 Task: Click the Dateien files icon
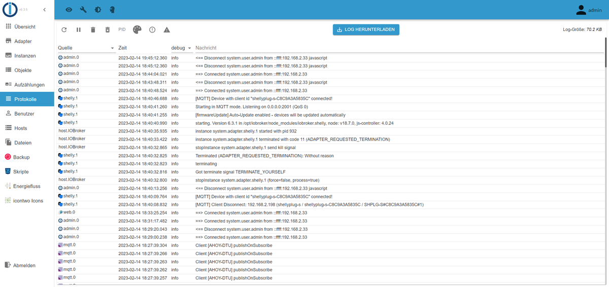[x=8, y=143]
